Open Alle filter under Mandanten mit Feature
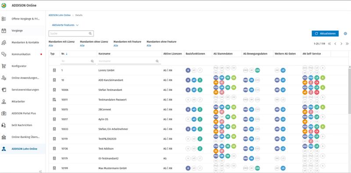The height and width of the screenshot is (173, 351). click(116, 45)
